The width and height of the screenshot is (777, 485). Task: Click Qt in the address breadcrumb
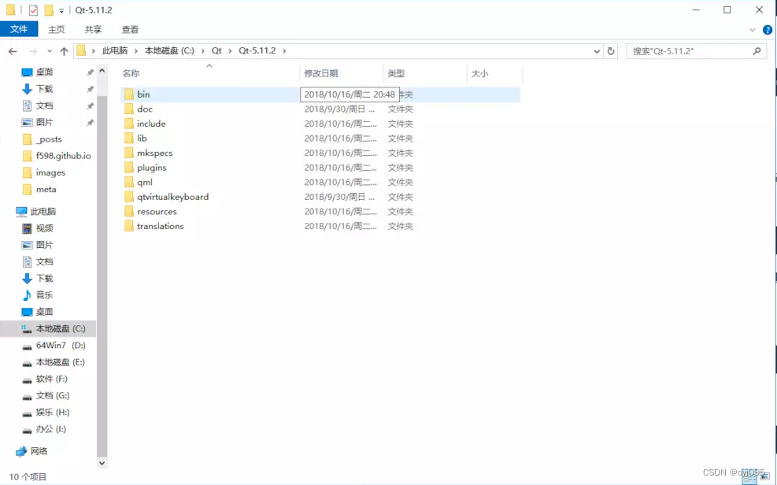[216, 51]
